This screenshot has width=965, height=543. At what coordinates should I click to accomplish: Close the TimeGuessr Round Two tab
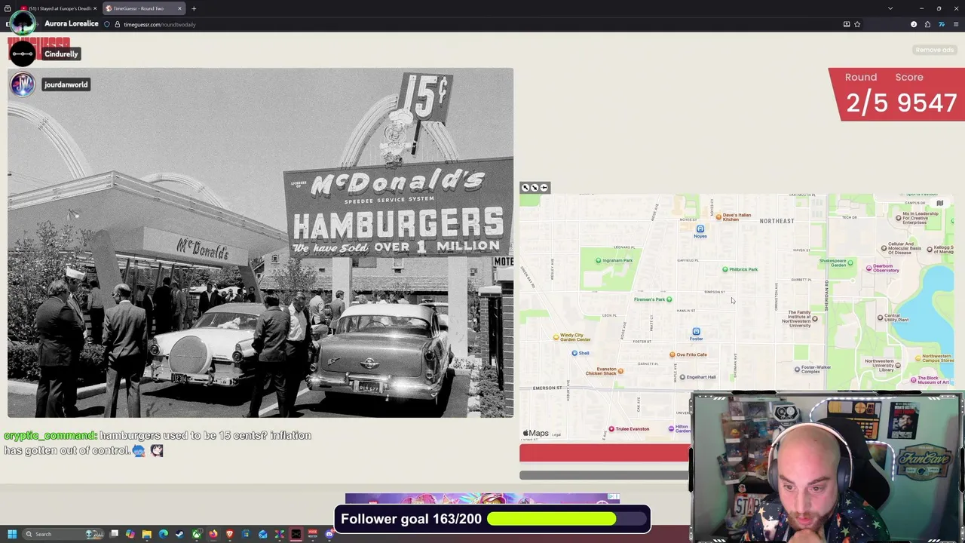pos(179,8)
